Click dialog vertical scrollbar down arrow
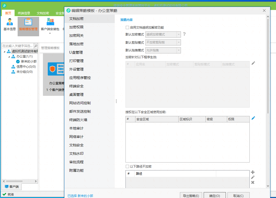276x198 pixels. click(x=268, y=186)
